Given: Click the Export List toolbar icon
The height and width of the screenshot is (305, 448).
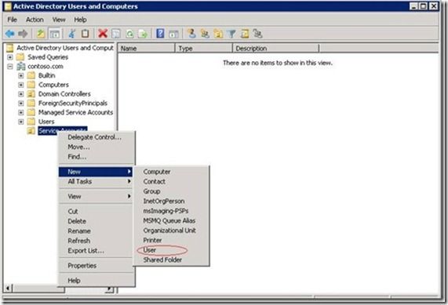Looking at the screenshot, I should pyautogui.click(x=143, y=34).
